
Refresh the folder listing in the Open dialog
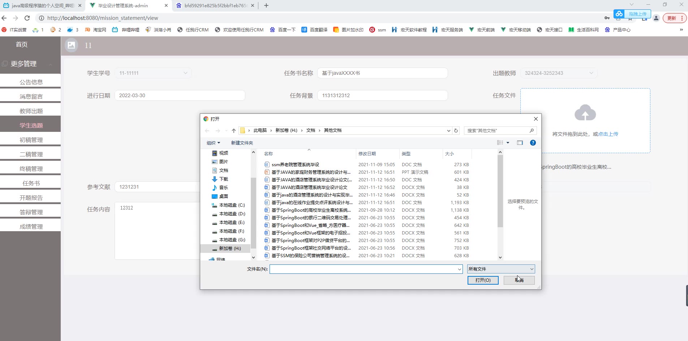click(456, 130)
